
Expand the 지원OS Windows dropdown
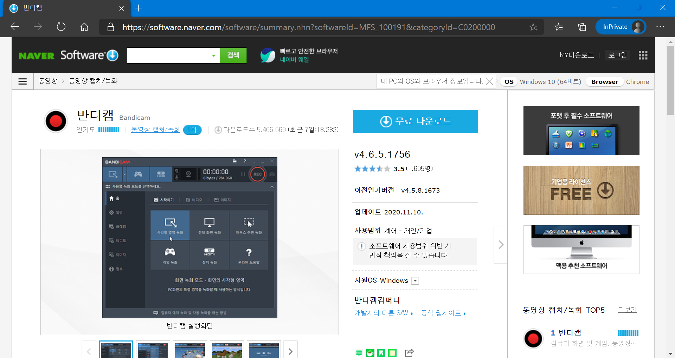415,281
